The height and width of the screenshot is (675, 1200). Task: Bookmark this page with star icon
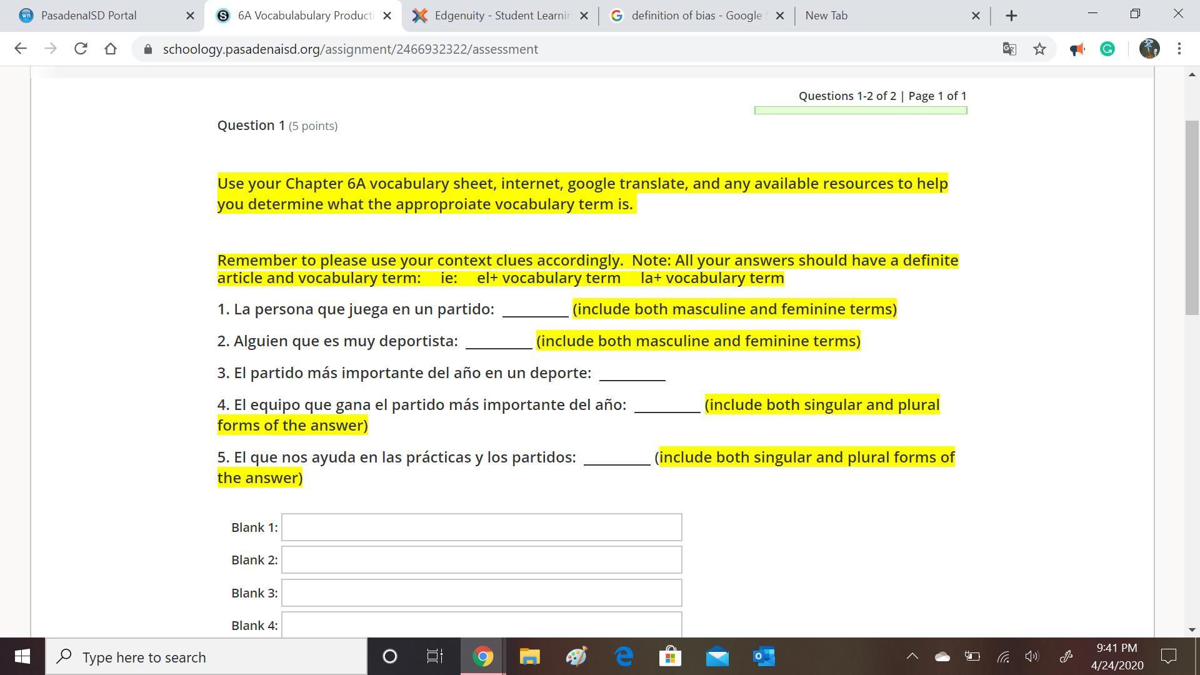pyautogui.click(x=1039, y=49)
